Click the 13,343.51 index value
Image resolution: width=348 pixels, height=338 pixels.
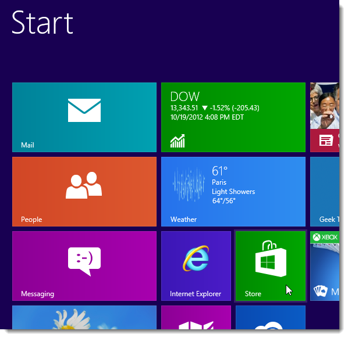pyautogui.click(x=184, y=108)
